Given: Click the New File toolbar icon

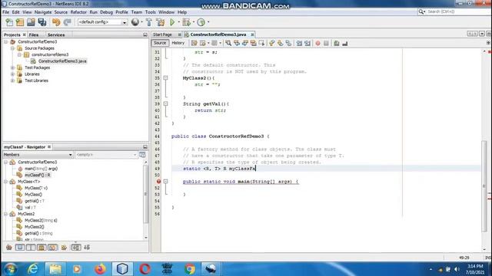Looking at the screenshot, I should click(x=9, y=22).
